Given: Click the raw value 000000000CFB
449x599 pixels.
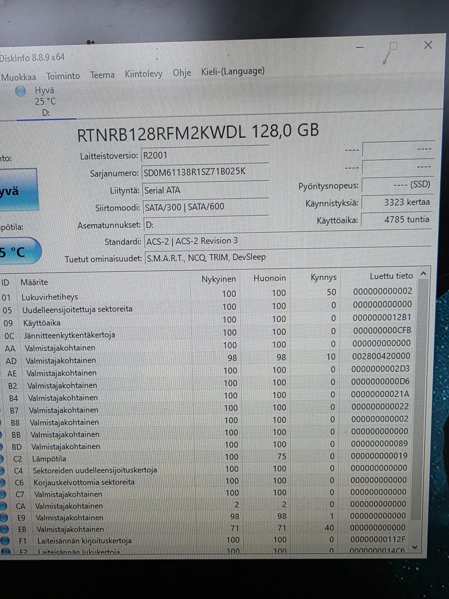Looking at the screenshot, I should click(x=382, y=330).
